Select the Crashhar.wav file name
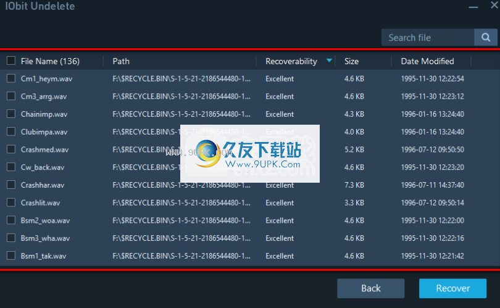Viewport: 500px width, 308px height. click(43, 185)
